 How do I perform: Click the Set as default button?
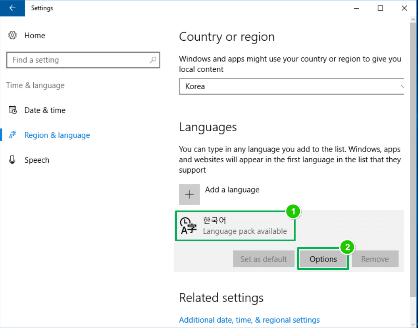click(264, 259)
